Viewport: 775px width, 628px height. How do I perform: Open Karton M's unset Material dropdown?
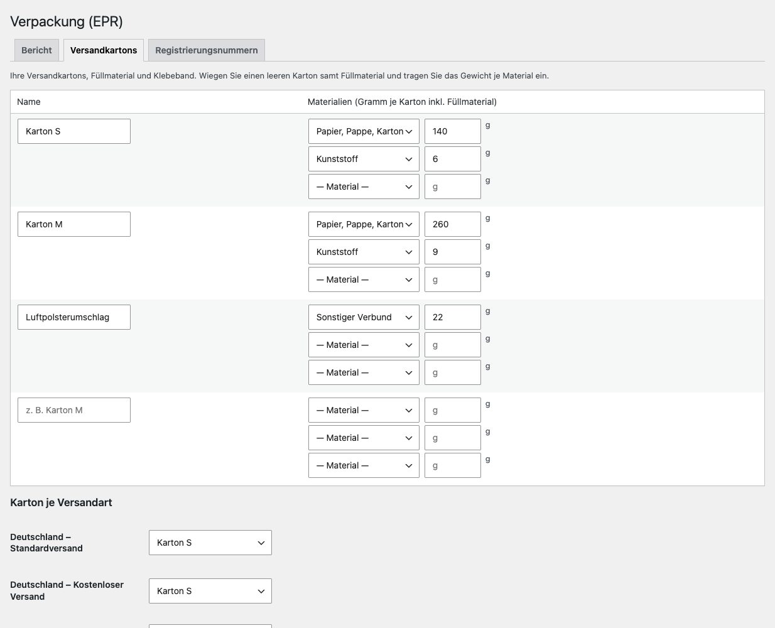[364, 279]
